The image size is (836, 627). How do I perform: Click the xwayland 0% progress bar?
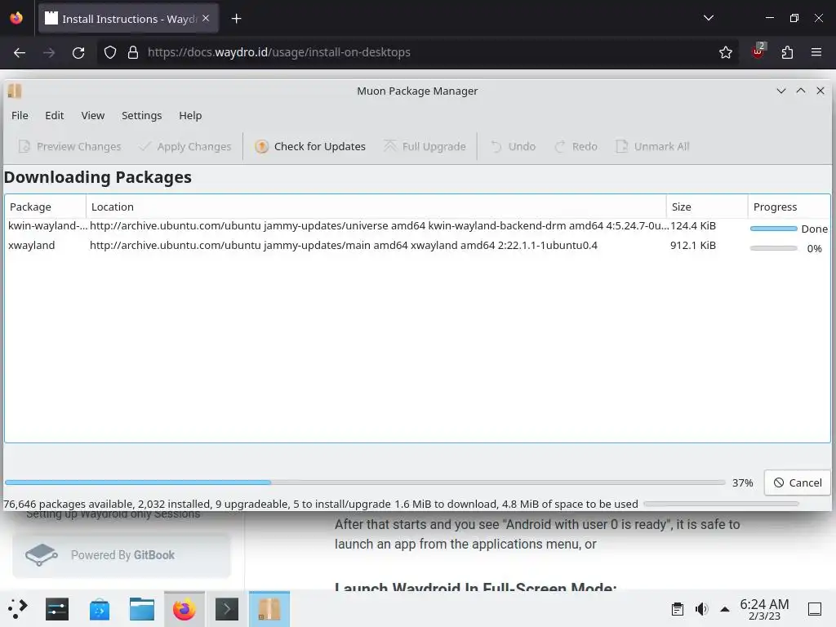pyautogui.click(x=773, y=248)
